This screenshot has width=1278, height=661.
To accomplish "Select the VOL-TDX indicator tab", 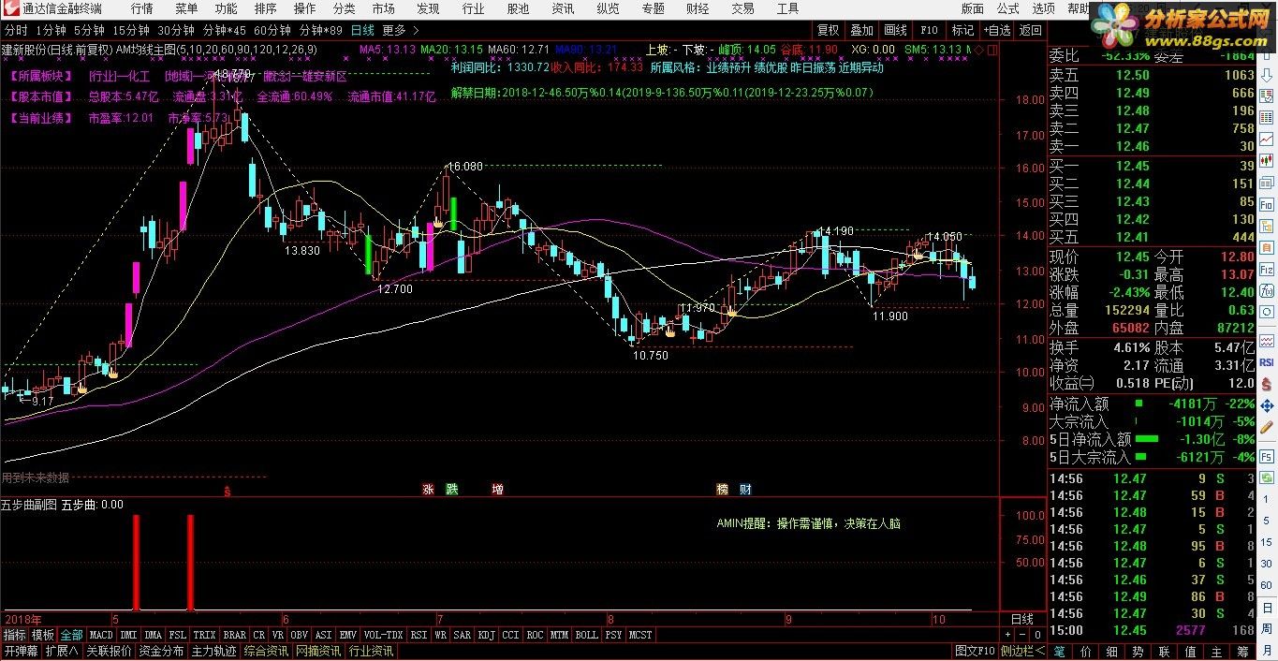I will point(383,635).
